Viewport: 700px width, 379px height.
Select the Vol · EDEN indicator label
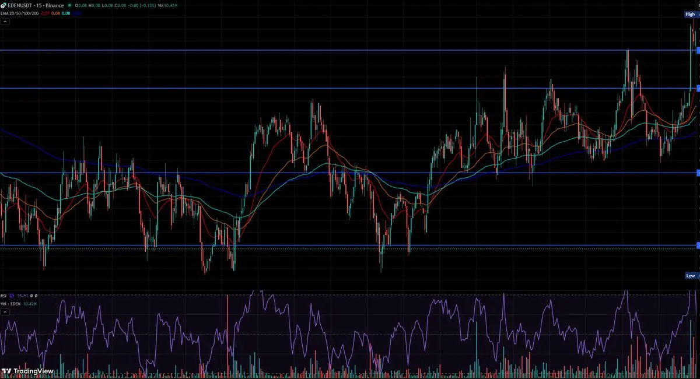point(10,304)
